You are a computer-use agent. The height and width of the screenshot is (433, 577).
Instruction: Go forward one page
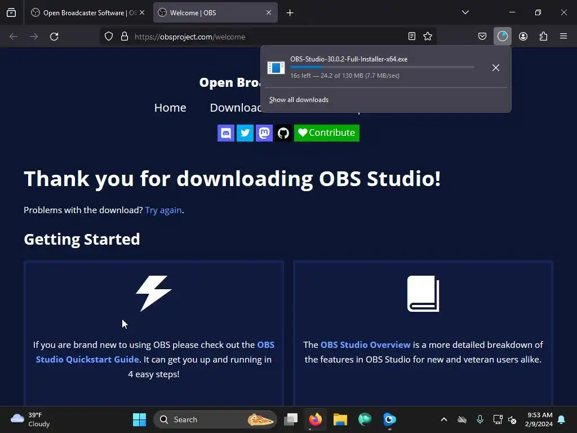[34, 37]
